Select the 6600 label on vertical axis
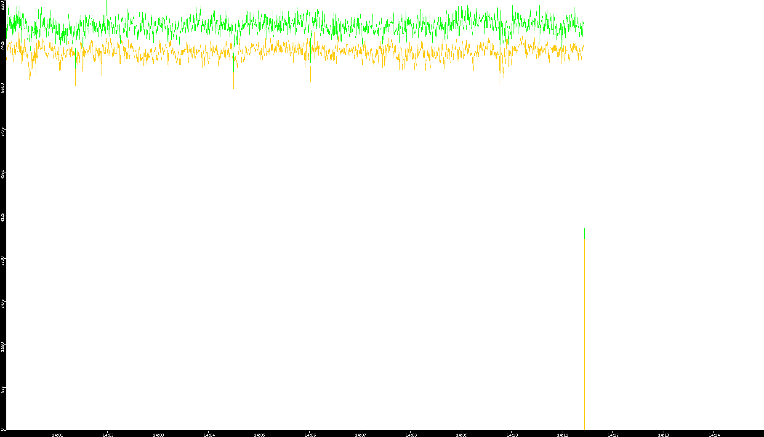Image resolution: width=764 pixels, height=437 pixels. (3, 88)
